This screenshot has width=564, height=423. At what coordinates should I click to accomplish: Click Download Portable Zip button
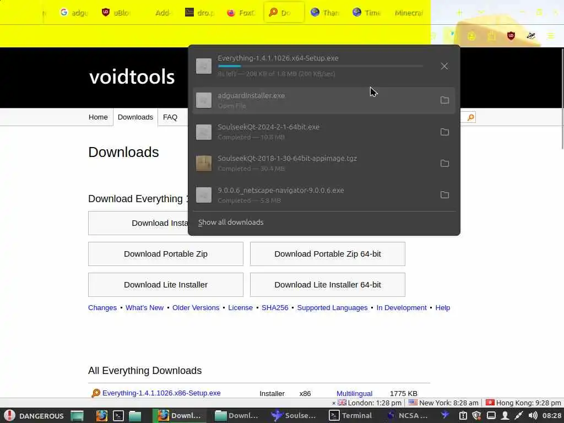tap(166, 254)
